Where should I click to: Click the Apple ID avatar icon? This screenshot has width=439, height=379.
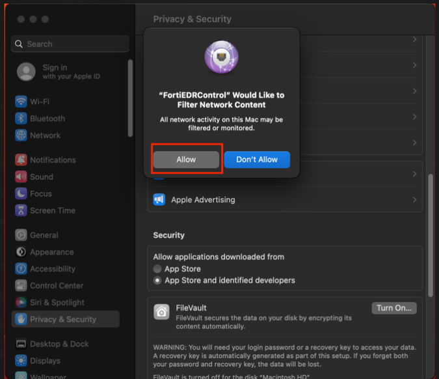coord(26,72)
